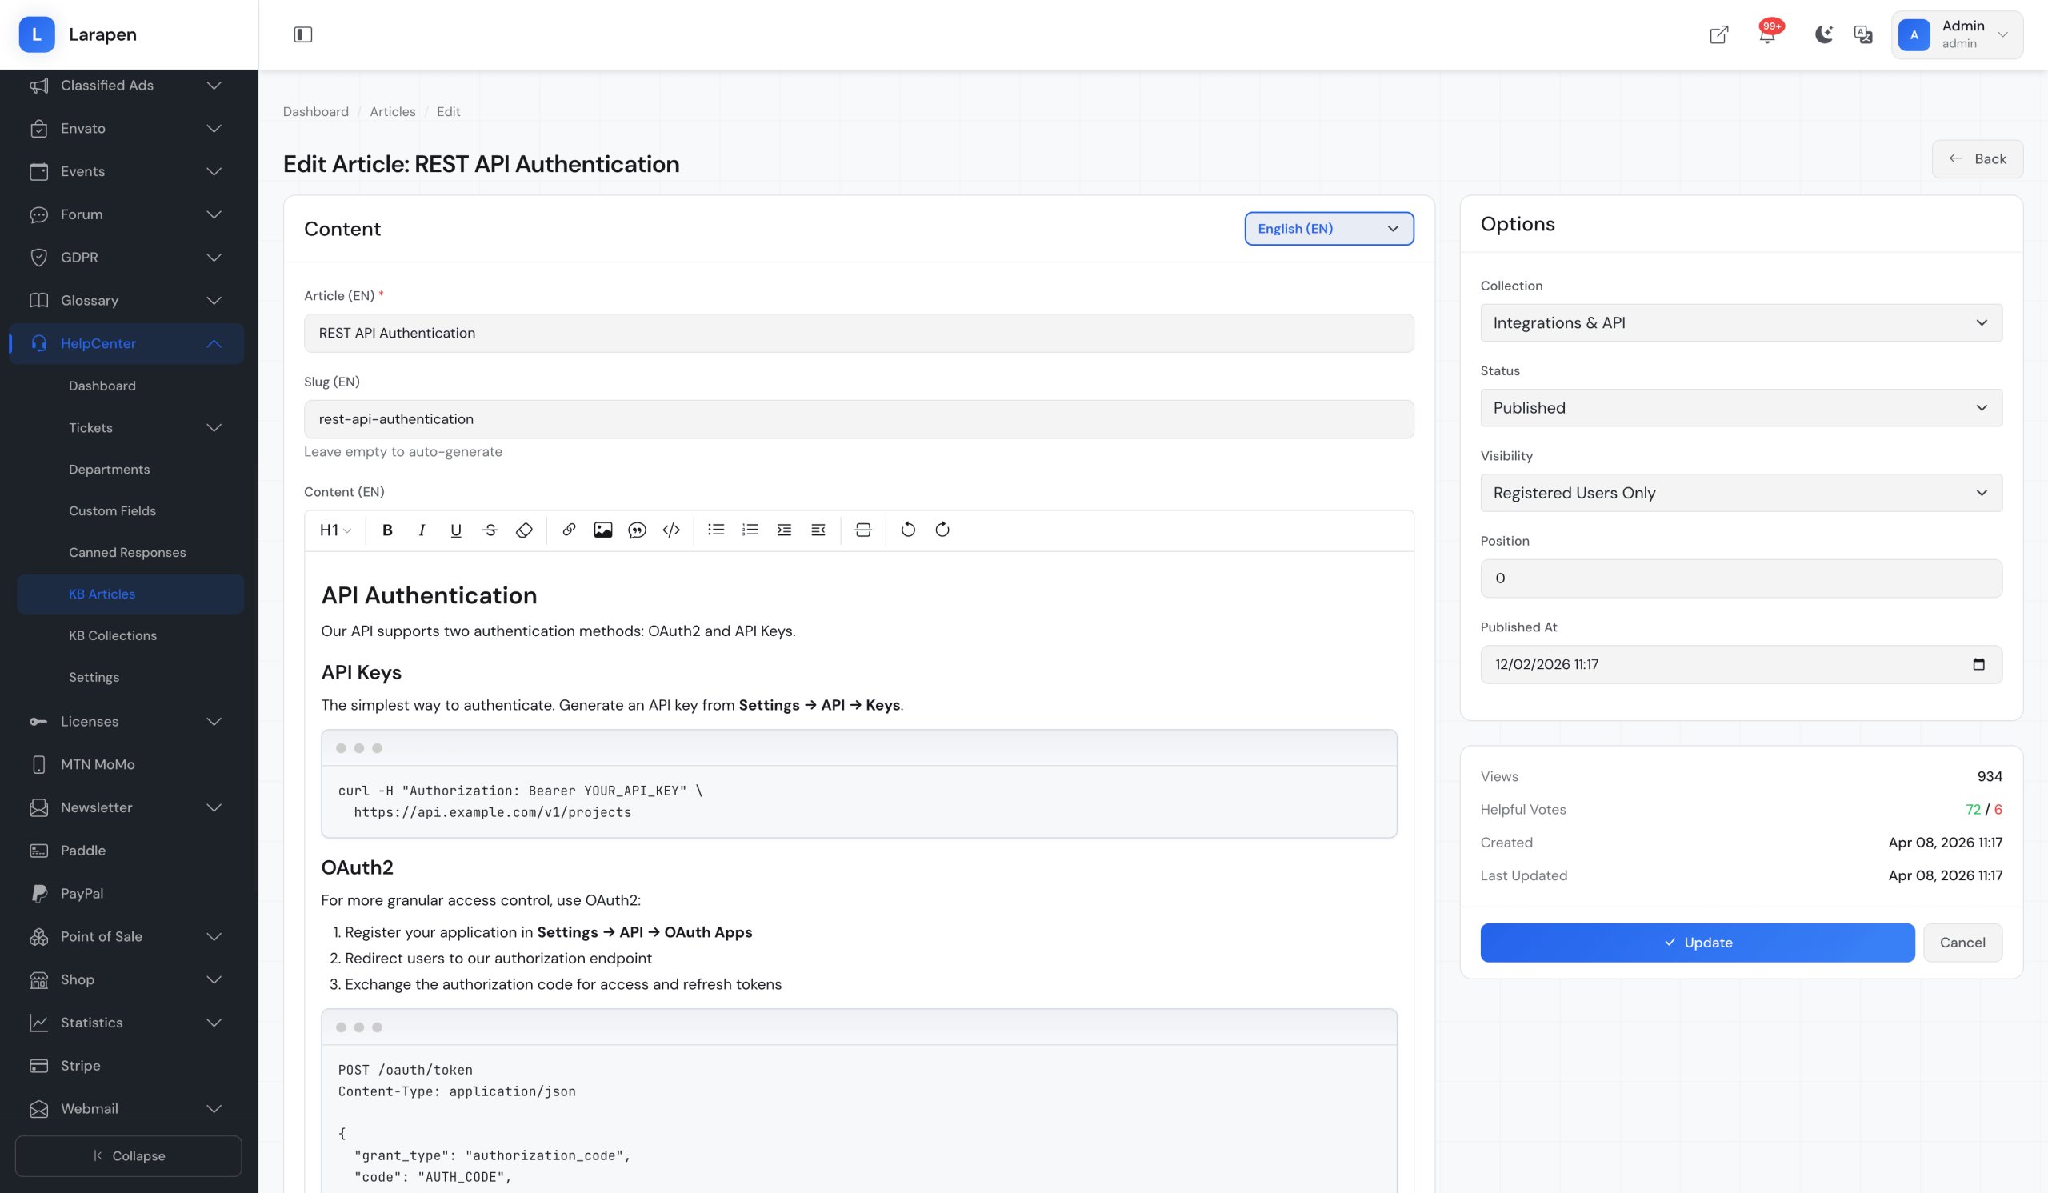This screenshot has width=2048, height=1193.
Task: Insert a link using the toolbar
Action: pyautogui.click(x=569, y=530)
